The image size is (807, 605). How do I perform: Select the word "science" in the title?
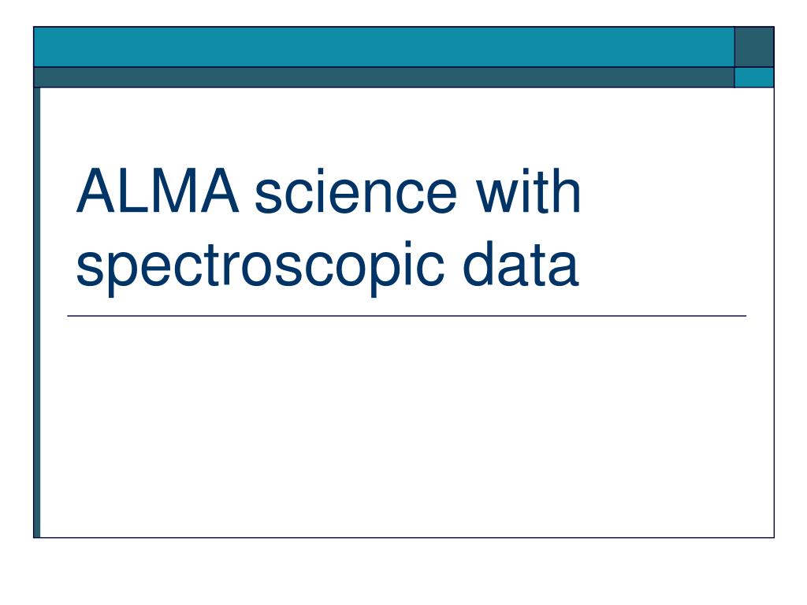355,191
